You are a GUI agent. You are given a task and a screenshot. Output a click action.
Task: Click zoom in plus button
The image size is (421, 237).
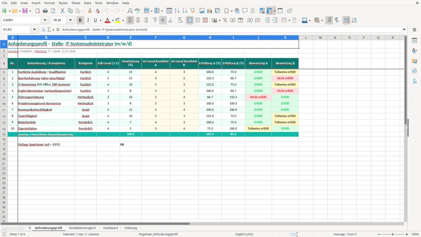point(407,234)
